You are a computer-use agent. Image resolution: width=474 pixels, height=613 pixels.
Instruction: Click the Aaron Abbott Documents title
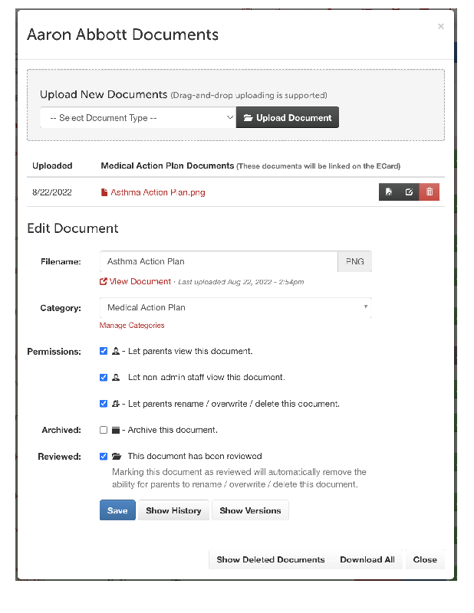pos(123,34)
